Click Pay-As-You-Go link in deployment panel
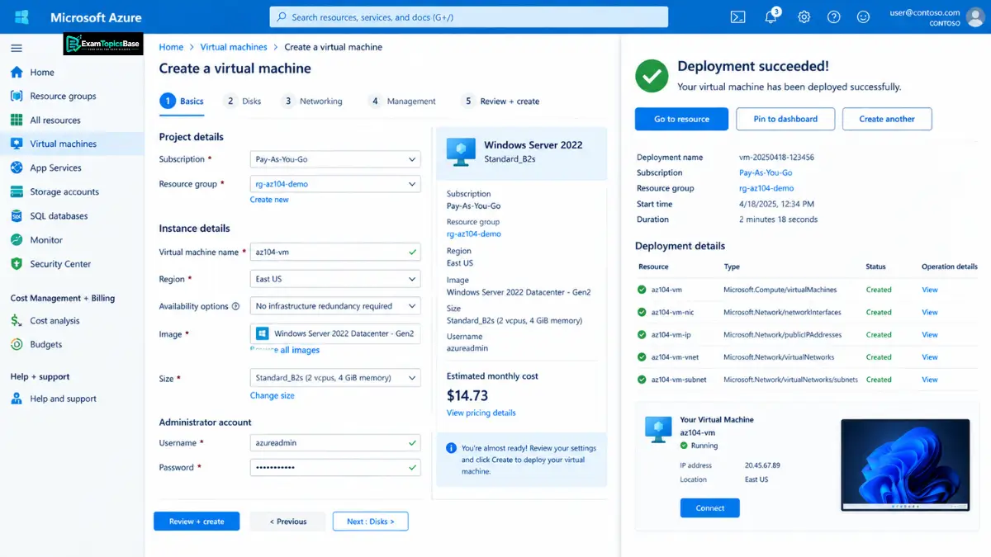Viewport: 991px width, 557px height. 766,172
